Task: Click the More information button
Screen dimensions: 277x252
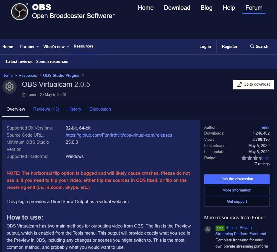Action: coord(237,190)
